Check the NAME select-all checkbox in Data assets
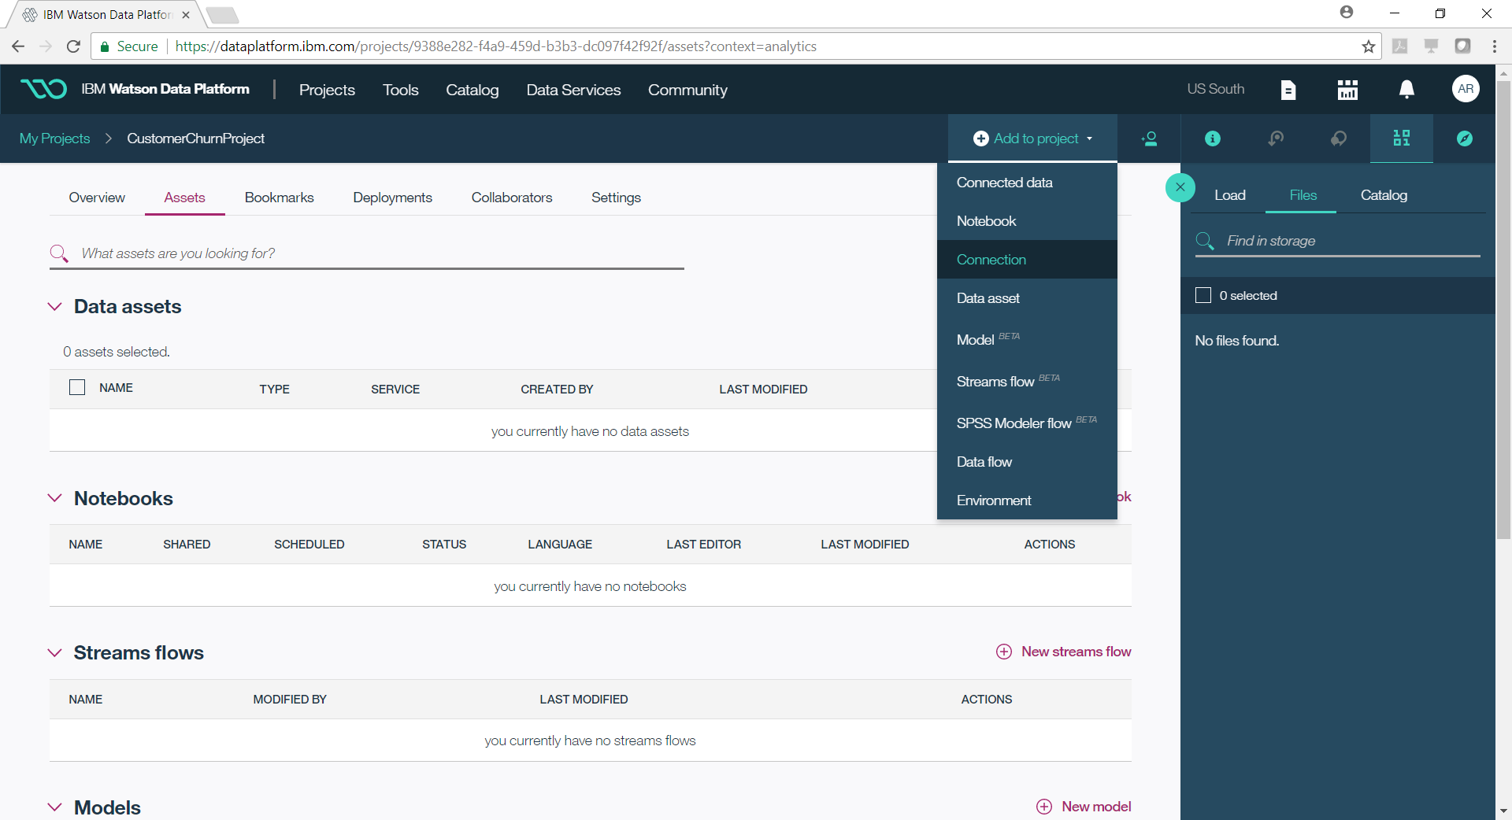Screen dimensions: 1512x820 pyautogui.click(x=77, y=387)
